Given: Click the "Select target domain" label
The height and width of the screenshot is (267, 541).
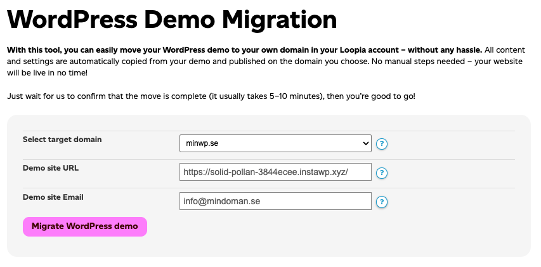Looking at the screenshot, I should point(62,140).
